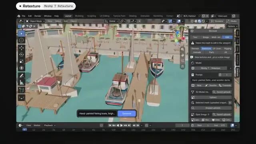Open the File menu

24,16
